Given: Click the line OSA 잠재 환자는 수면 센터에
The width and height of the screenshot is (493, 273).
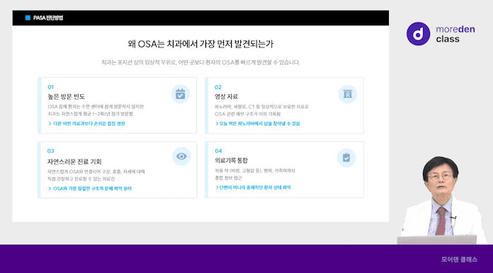Looking at the screenshot, I should point(96,107).
